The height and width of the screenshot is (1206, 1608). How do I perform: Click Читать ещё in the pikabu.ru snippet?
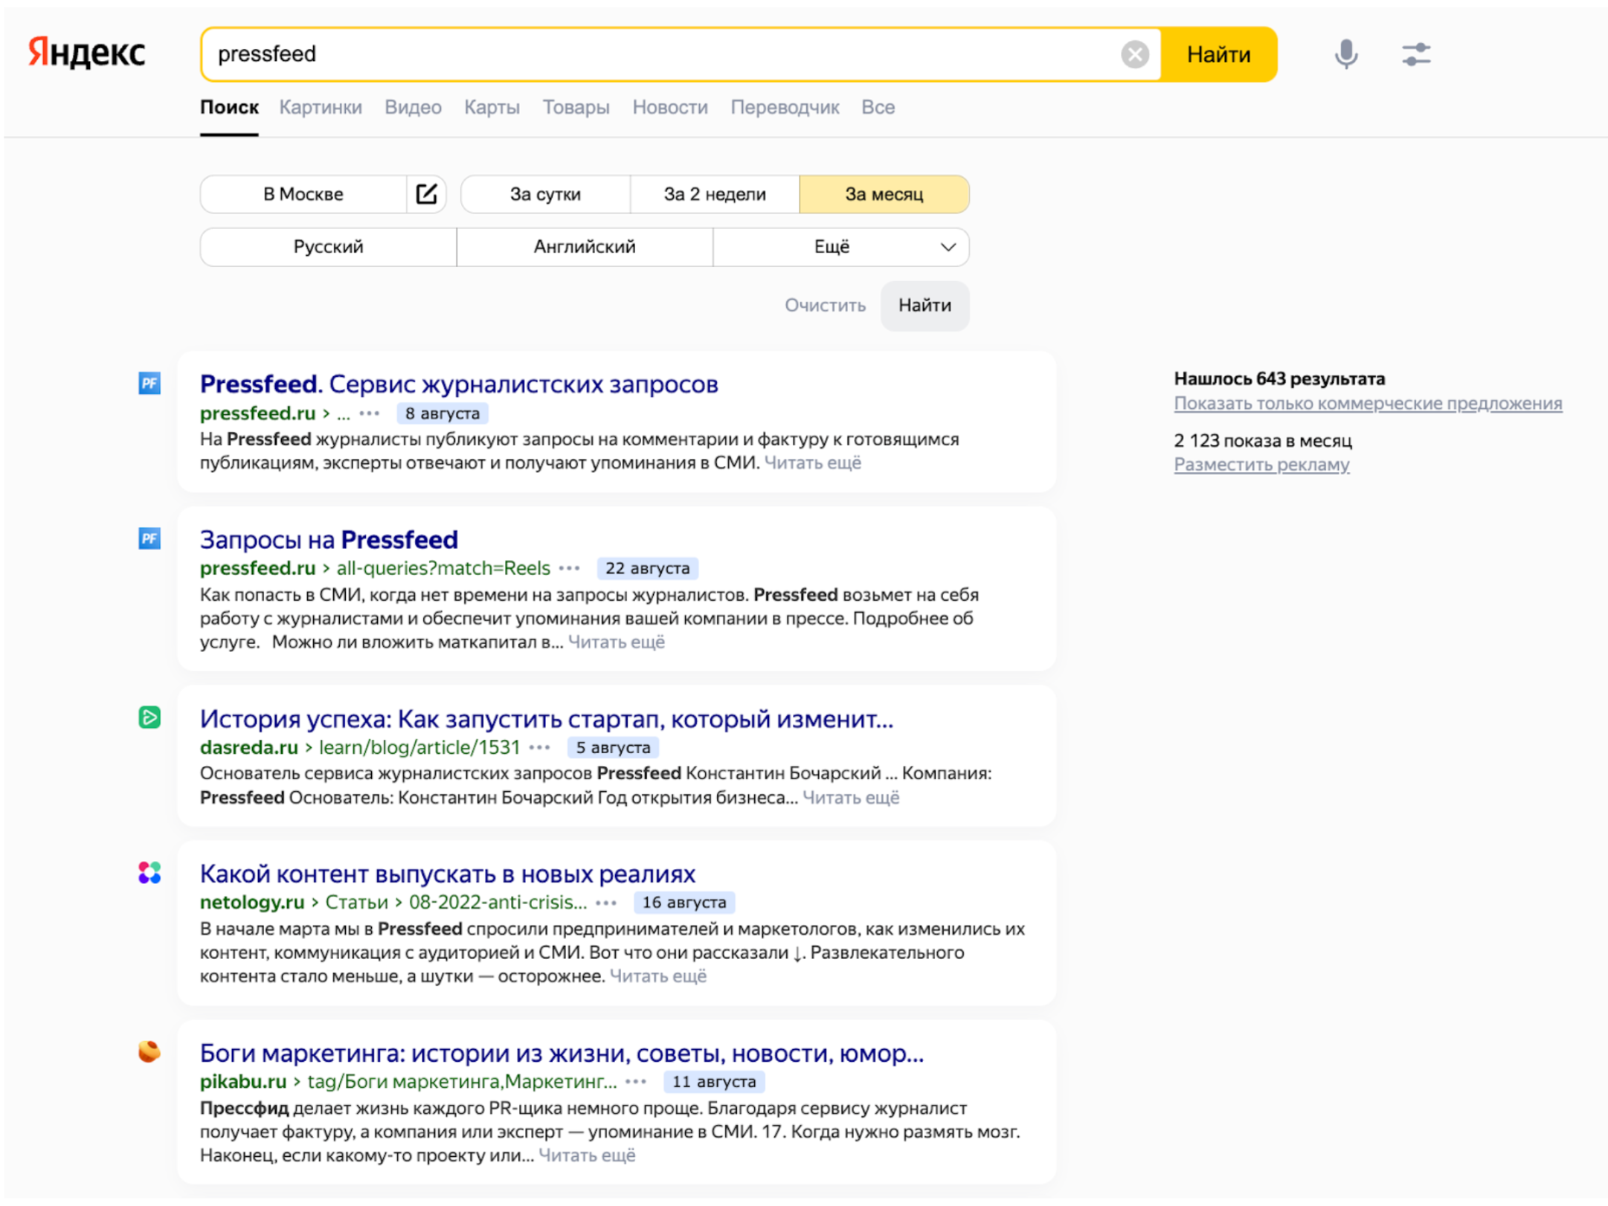pyautogui.click(x=587, y=1155)
